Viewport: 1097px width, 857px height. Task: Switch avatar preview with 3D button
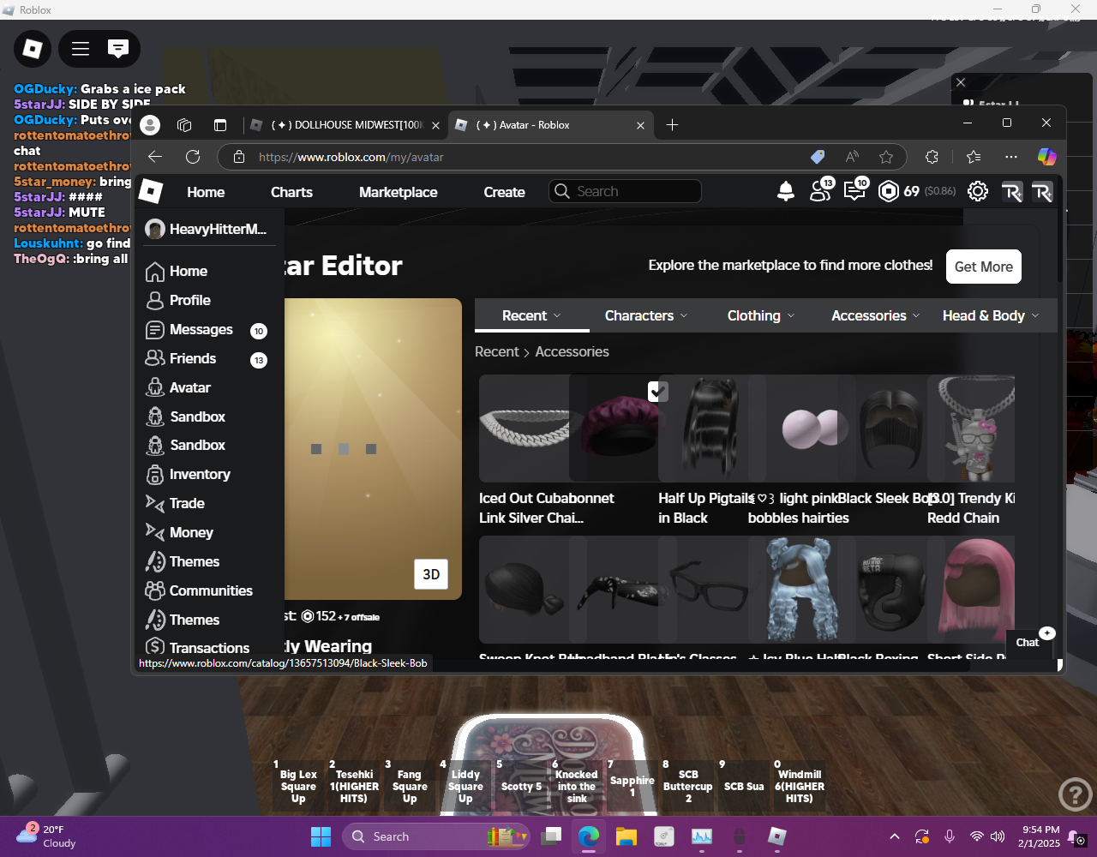[432, 574]
